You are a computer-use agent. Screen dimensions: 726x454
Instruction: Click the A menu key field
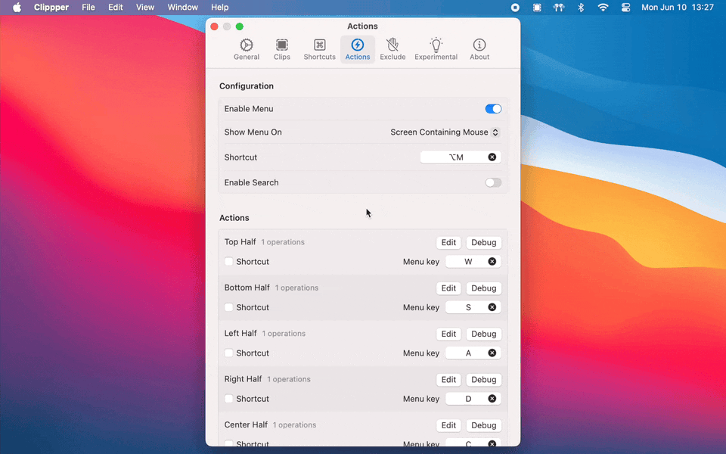tap(473, 353)
